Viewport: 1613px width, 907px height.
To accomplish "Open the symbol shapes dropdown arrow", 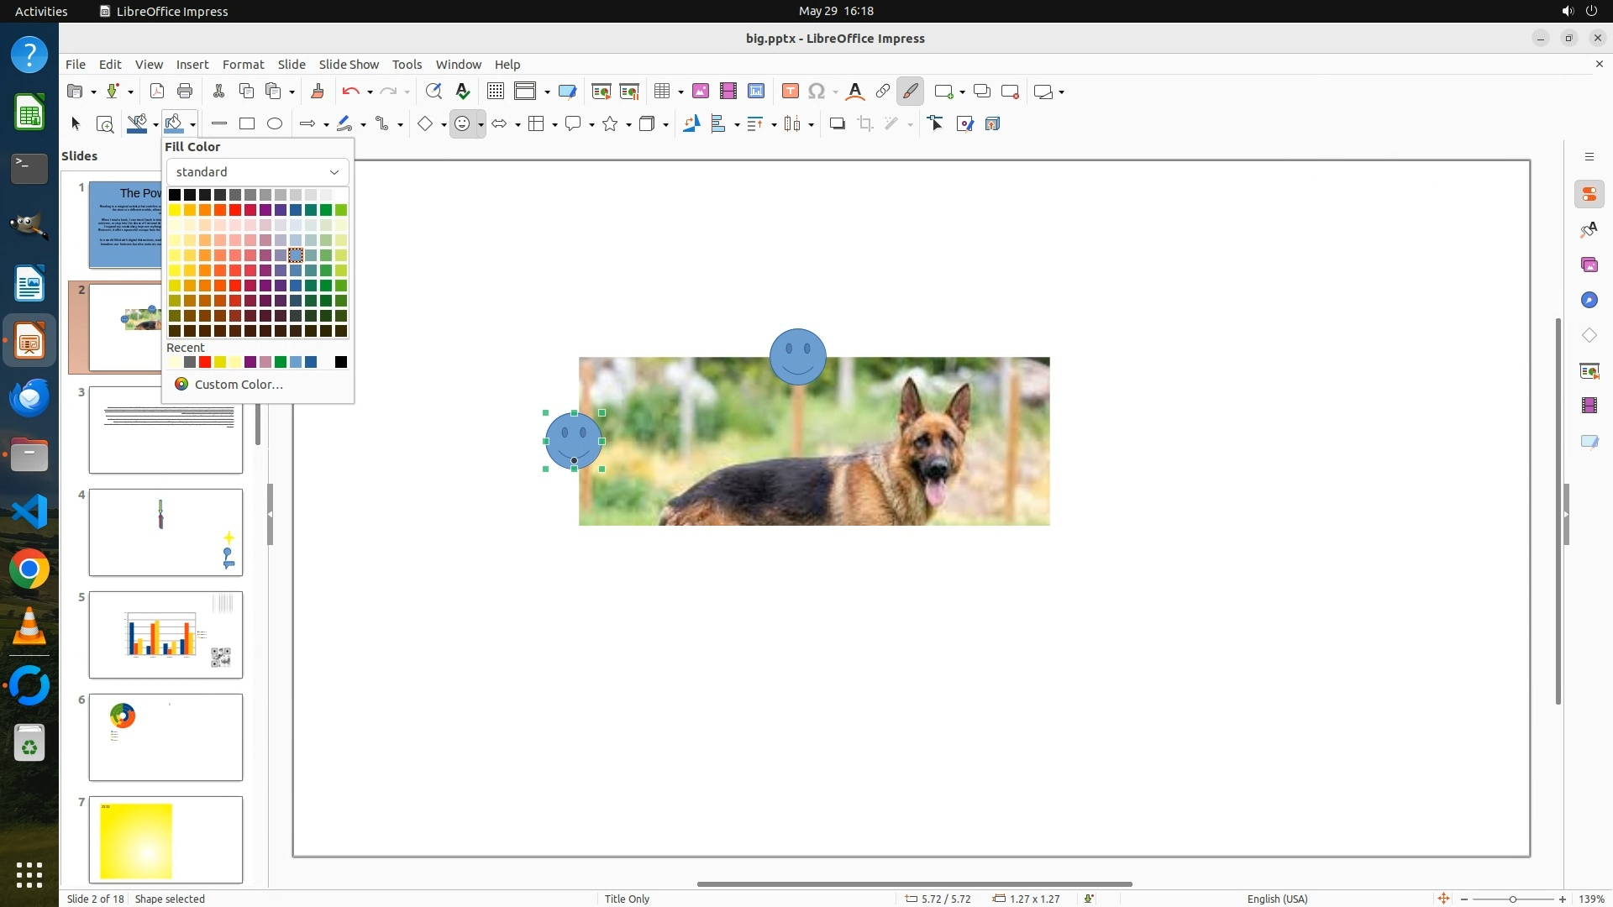I will click(x=481, y=125).
